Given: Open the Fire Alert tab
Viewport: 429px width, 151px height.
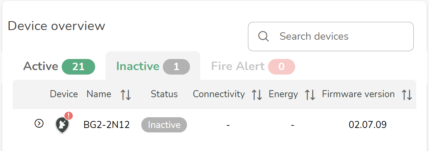Looking at the screenshot, I should tap(238, 66).
